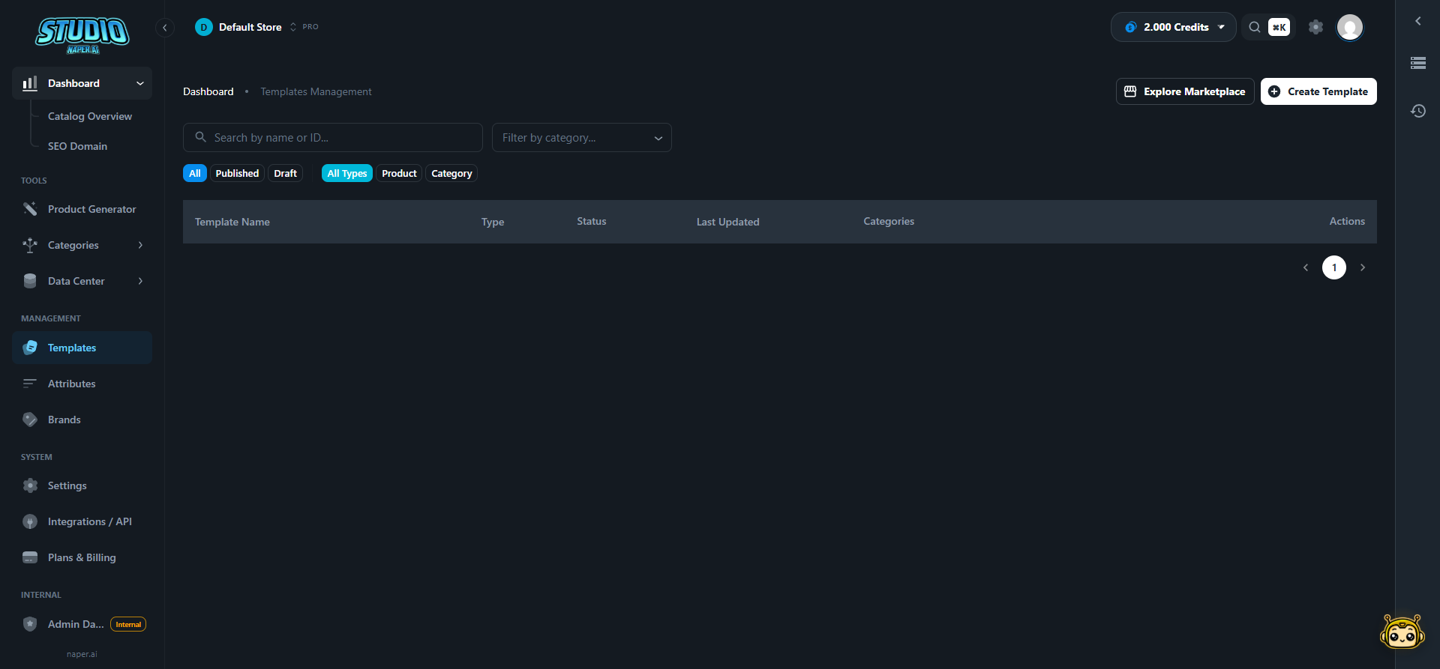Image resolution: width=1440 pixels, height=669 pixels.
Task: Collapse the left sidebar with arrow button
Action: [165, 28]
